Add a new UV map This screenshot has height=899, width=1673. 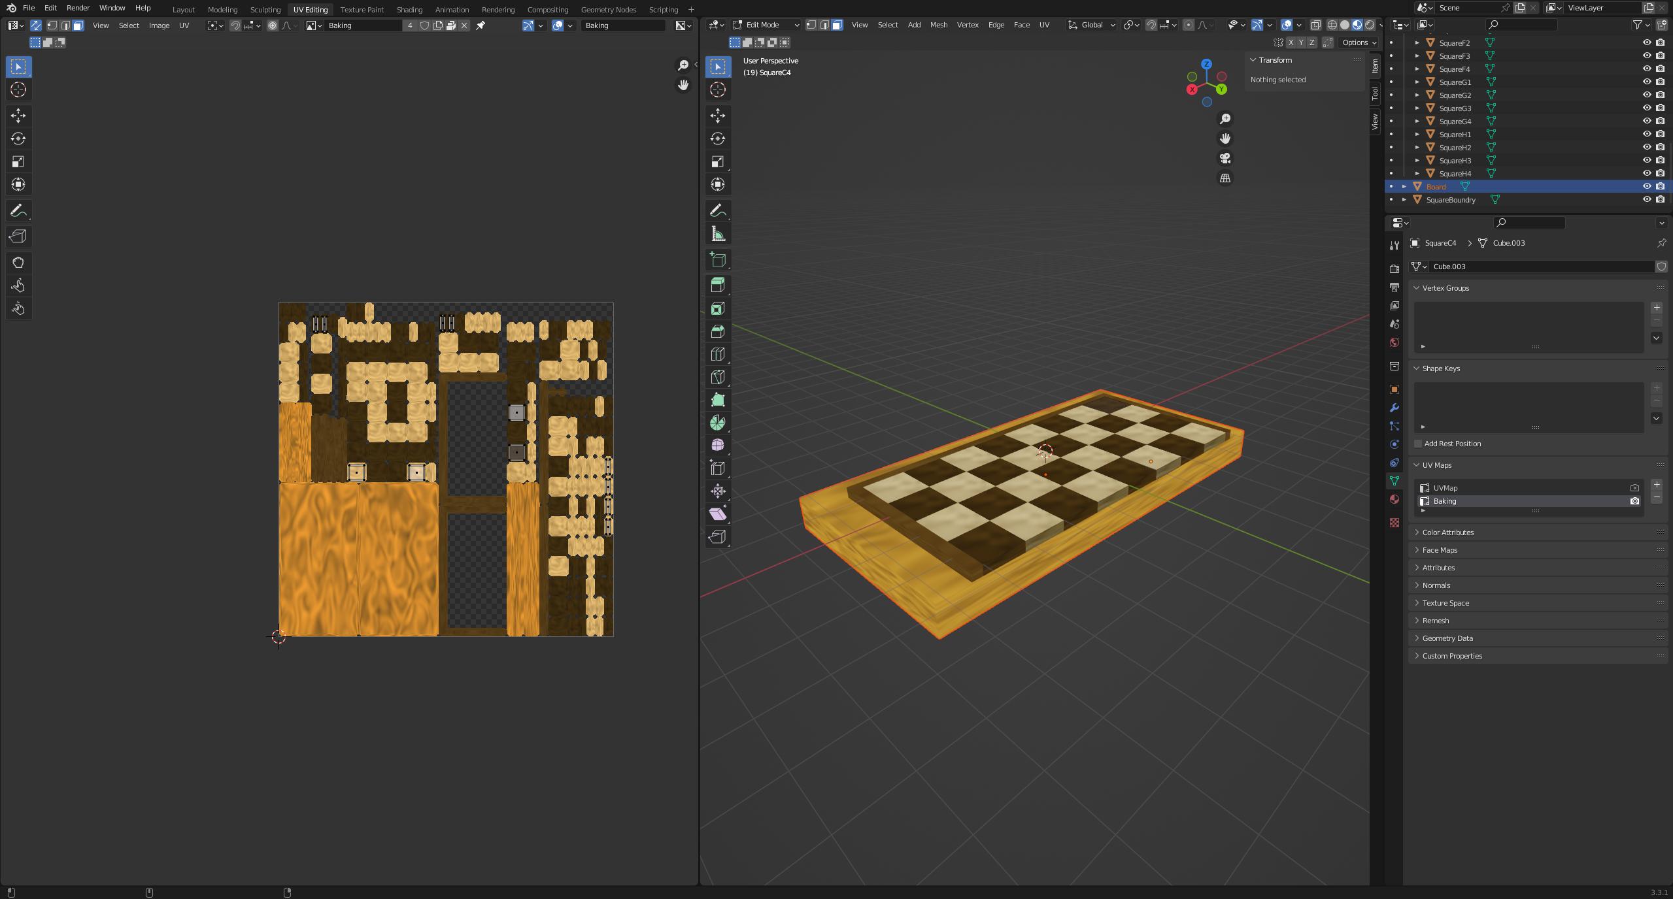[1657, 485]
